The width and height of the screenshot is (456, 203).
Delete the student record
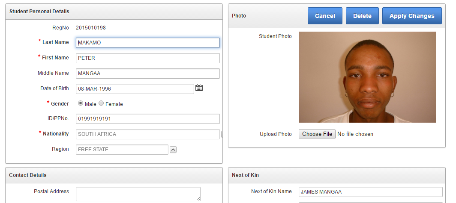[x=362, y=16]
